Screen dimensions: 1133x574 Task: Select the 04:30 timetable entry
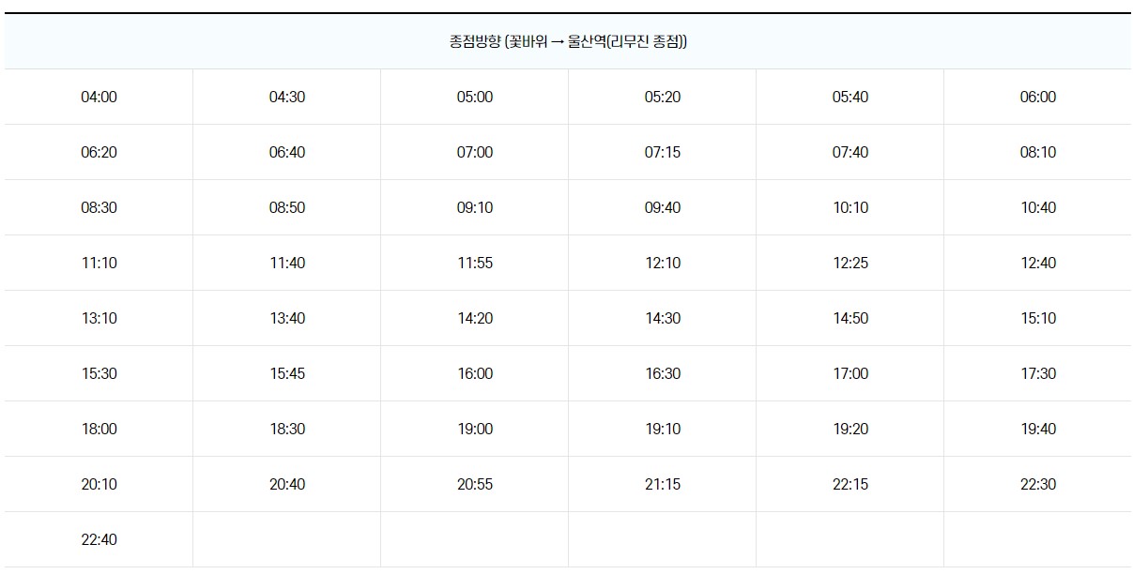point(286,98)
